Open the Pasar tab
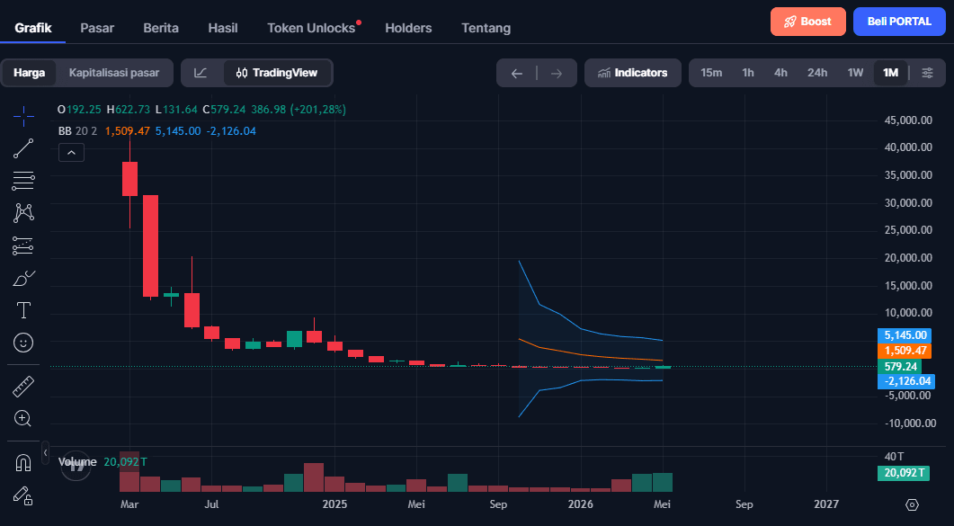This screenshot has width=954, height=526. click(x=97, y=28)
